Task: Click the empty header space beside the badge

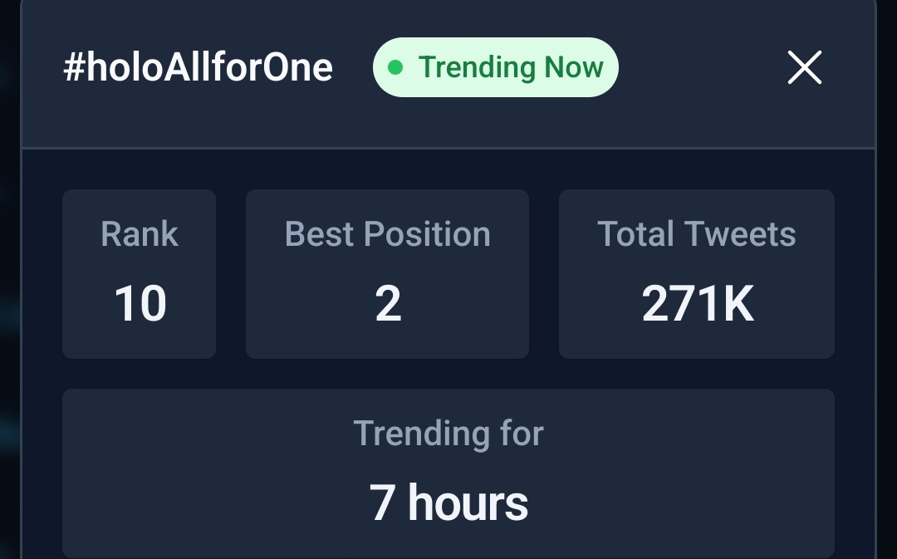Action: [x=702, y=67]
